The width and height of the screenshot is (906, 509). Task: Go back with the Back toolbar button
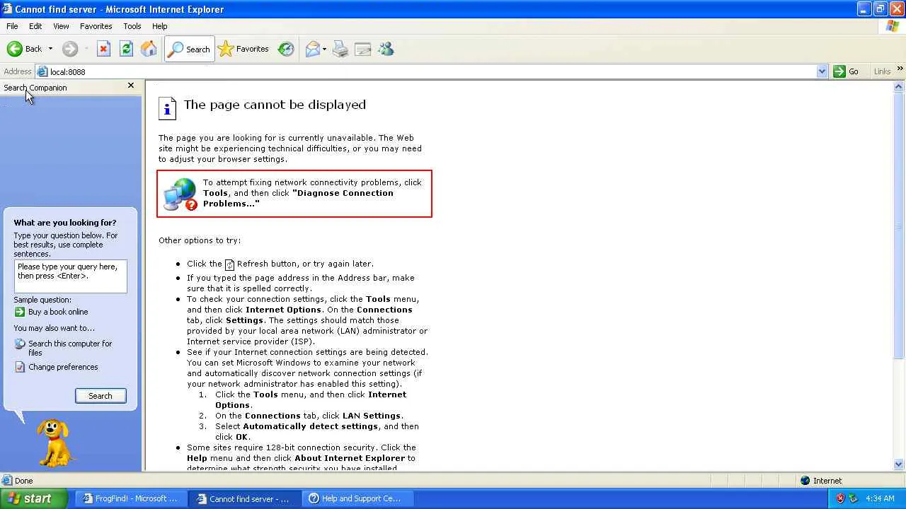click(x=25, y=49)
